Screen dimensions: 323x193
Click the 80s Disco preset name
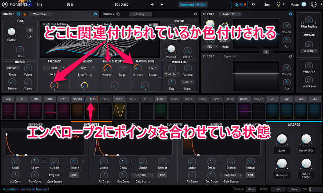coord(122,4)
